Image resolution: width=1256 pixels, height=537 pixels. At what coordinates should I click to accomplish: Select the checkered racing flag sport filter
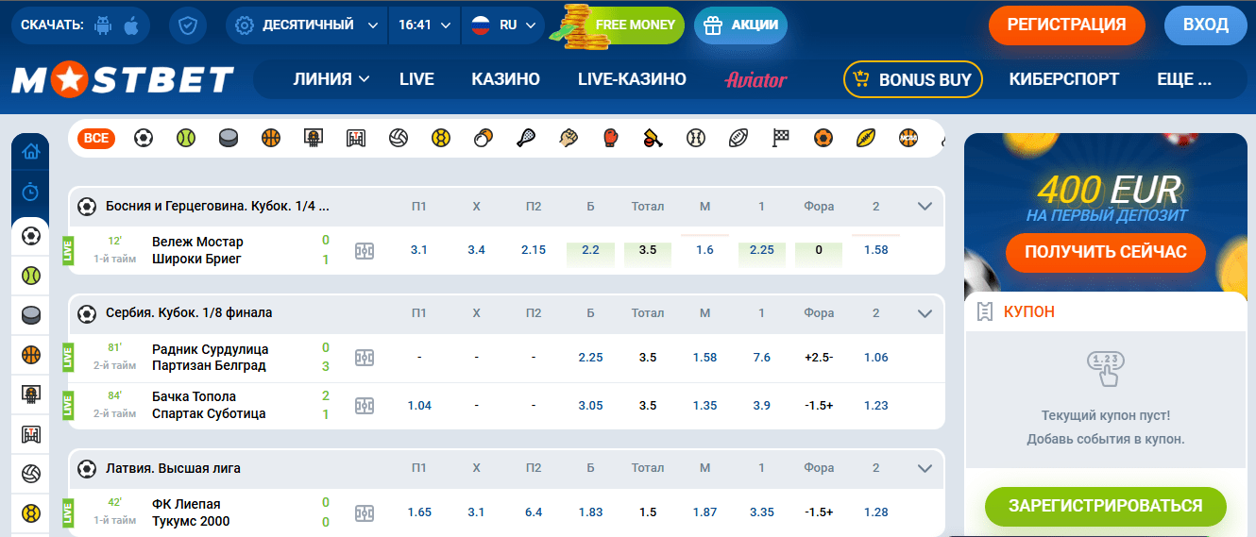[780, 139]
